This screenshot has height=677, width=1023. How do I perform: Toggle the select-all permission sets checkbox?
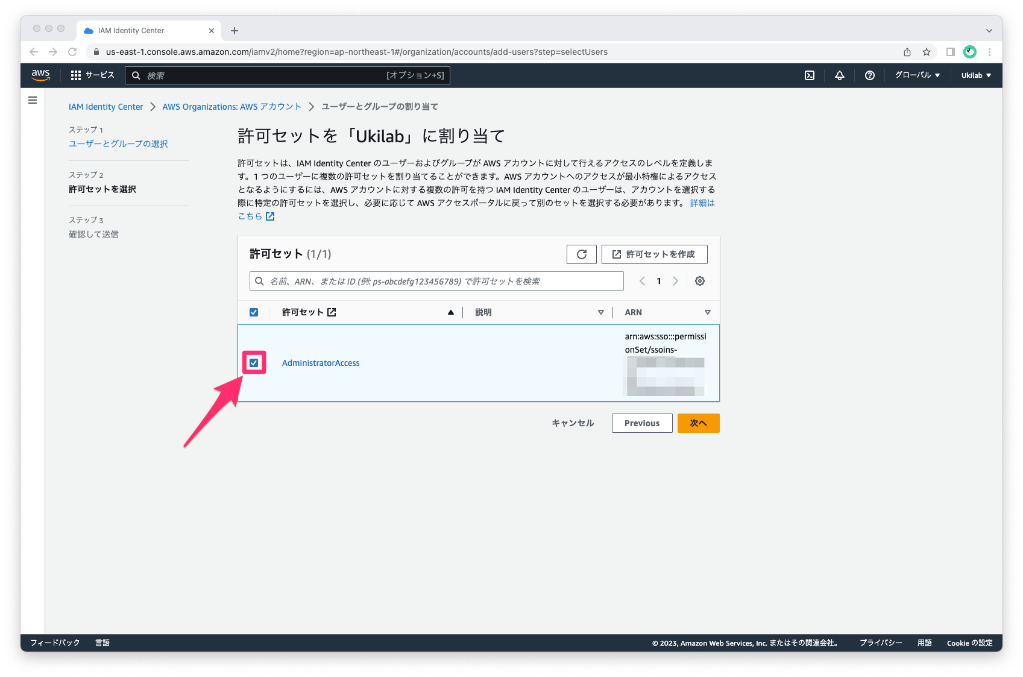coord(254,312)
